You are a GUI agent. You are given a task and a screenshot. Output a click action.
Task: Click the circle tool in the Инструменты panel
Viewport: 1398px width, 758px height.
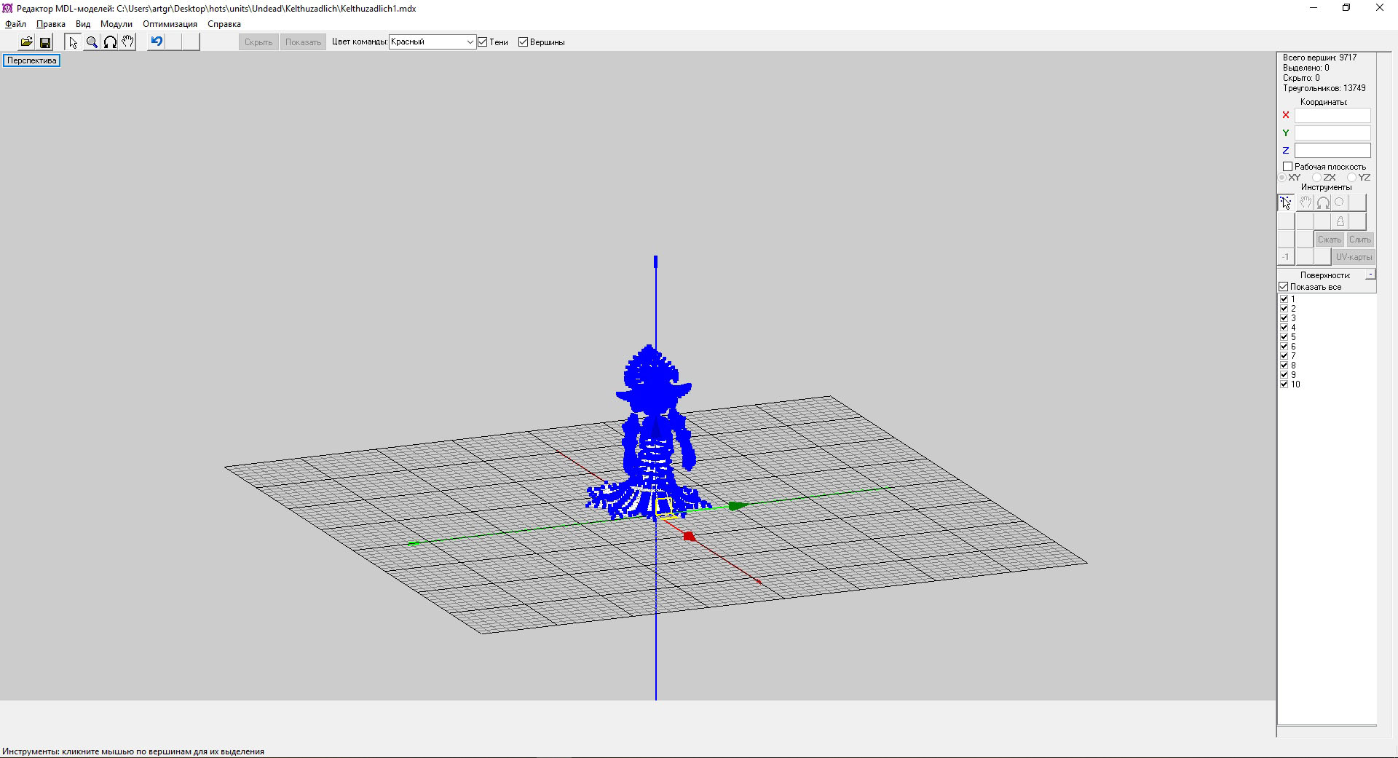1340,202
